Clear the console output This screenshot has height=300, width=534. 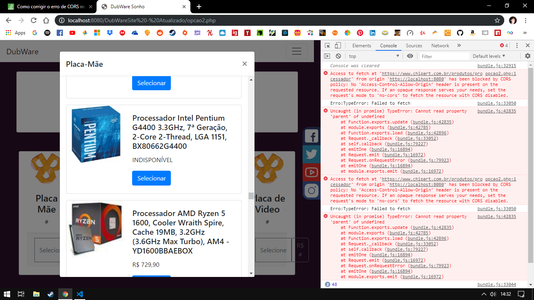[x=338, y=56]
